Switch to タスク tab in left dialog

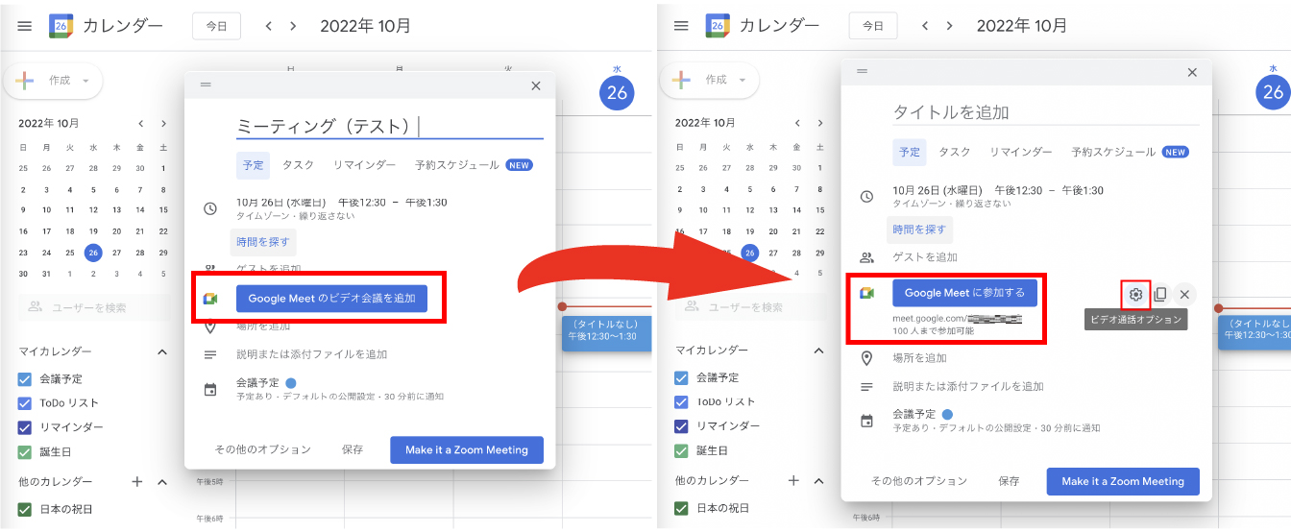tap(298, 165)
